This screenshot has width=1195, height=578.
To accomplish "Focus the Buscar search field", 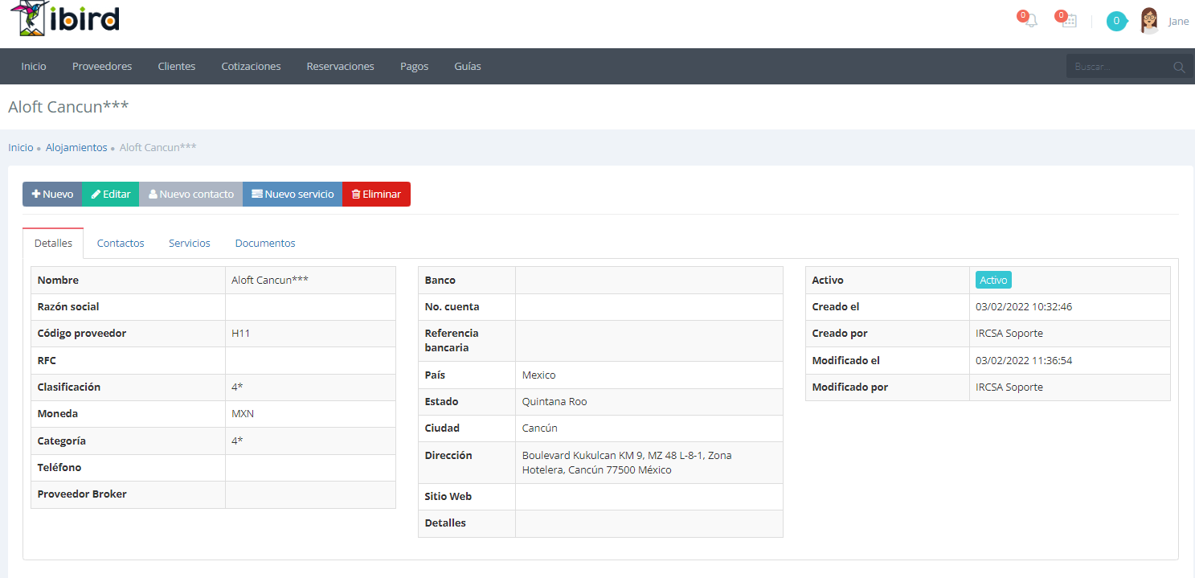I will pyautogui.click(x=1119, y=67).
